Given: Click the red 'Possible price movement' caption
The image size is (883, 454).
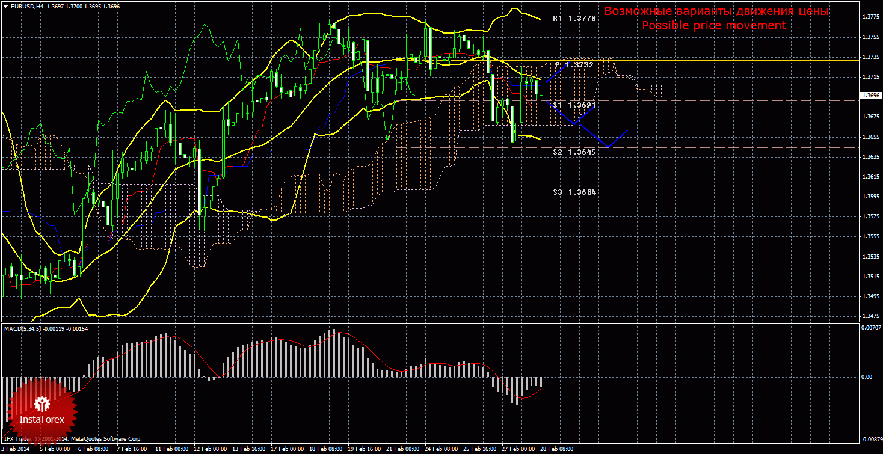Looking at the screenshot, I should point(713,26).
